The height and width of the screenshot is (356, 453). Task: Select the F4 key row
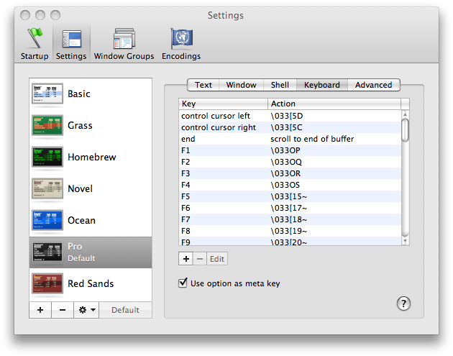[x=290, y=185]
